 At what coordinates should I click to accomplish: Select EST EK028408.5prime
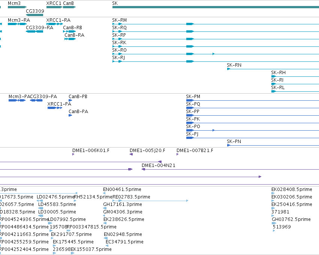[x=273, y=193]
